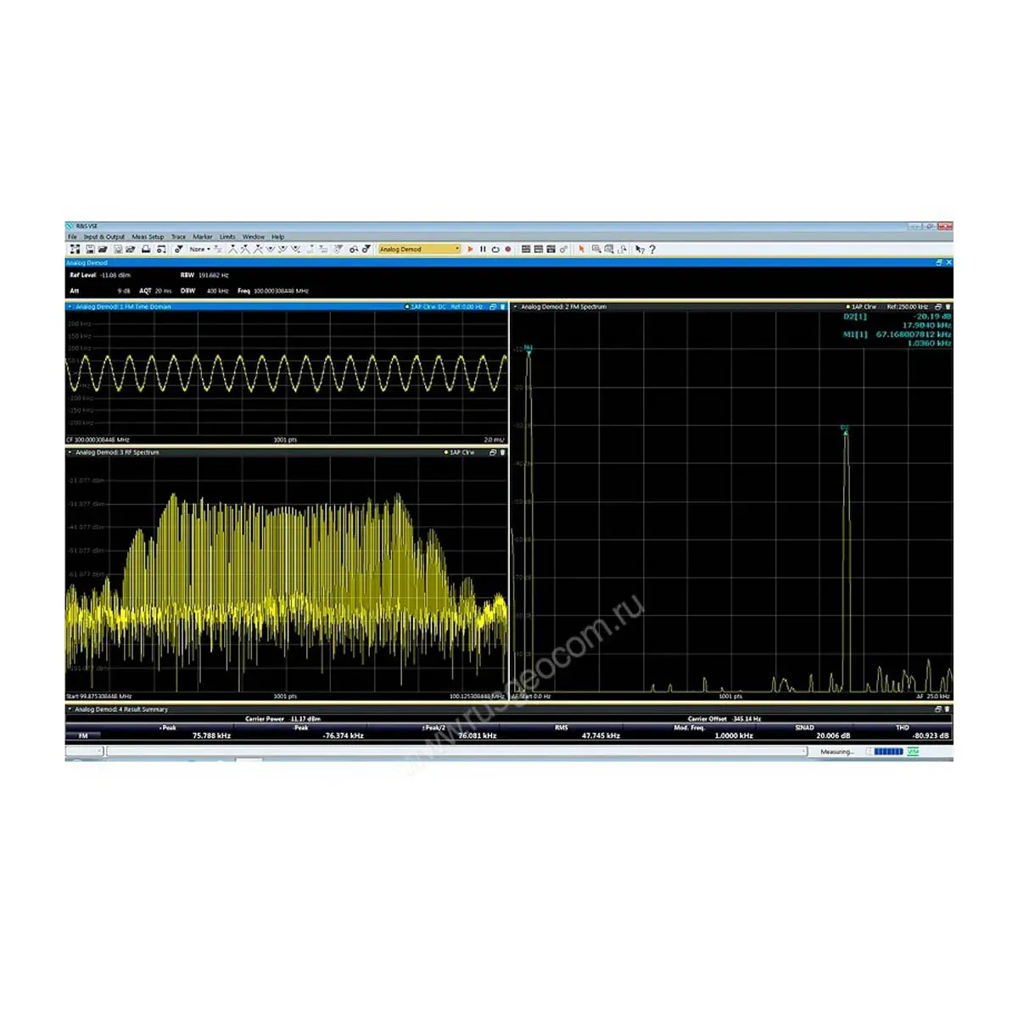Image resolution: width=1018 pixels, height=1018 pixels.
Task: Open the Input & Output menu
Action: [104, 238]
